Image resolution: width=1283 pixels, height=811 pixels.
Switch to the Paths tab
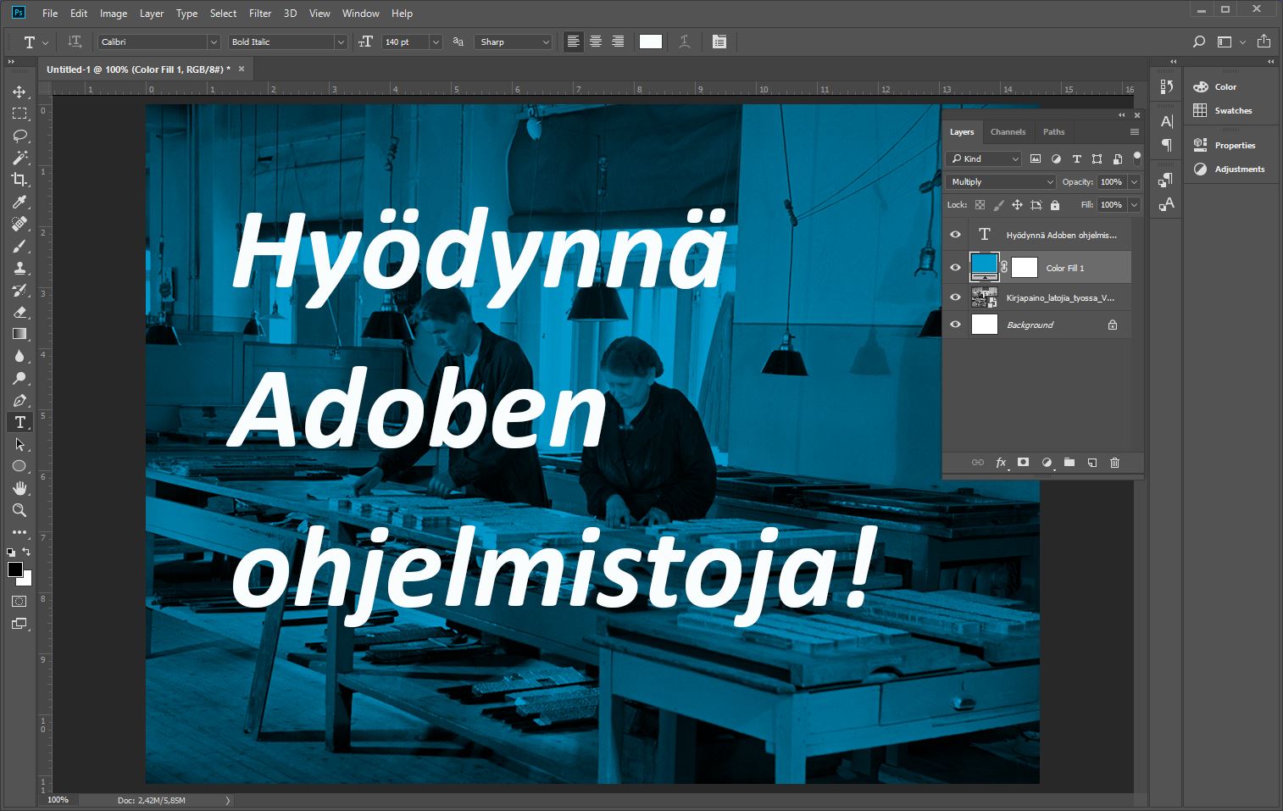(x=1053, y=131)
